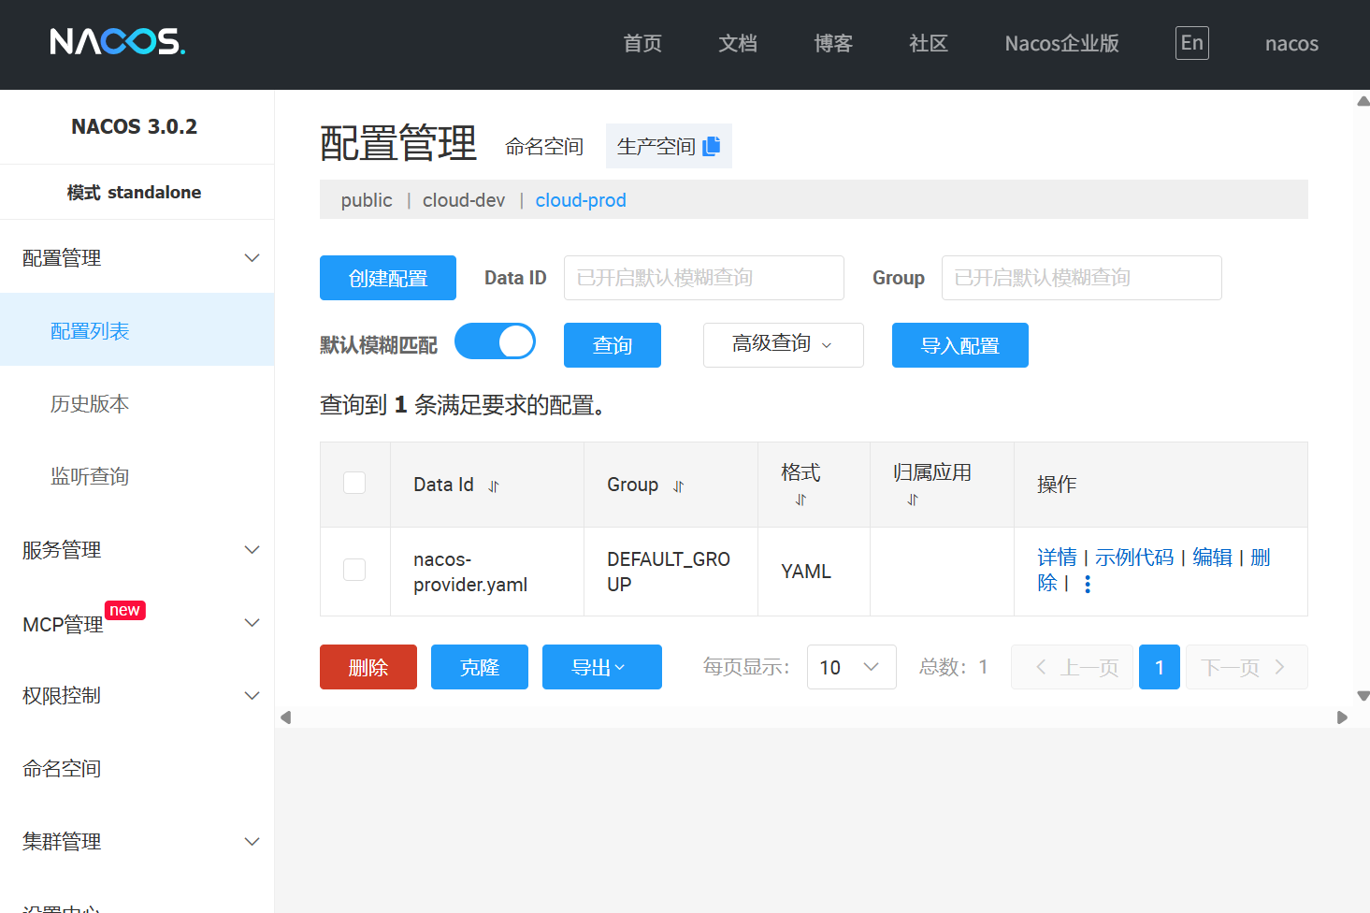1370x913 pixels.
Task: Click the scroll right arrow
Action: coord(1342,717)
